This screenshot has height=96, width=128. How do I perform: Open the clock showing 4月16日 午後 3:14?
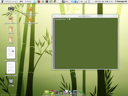pos(103,1)
